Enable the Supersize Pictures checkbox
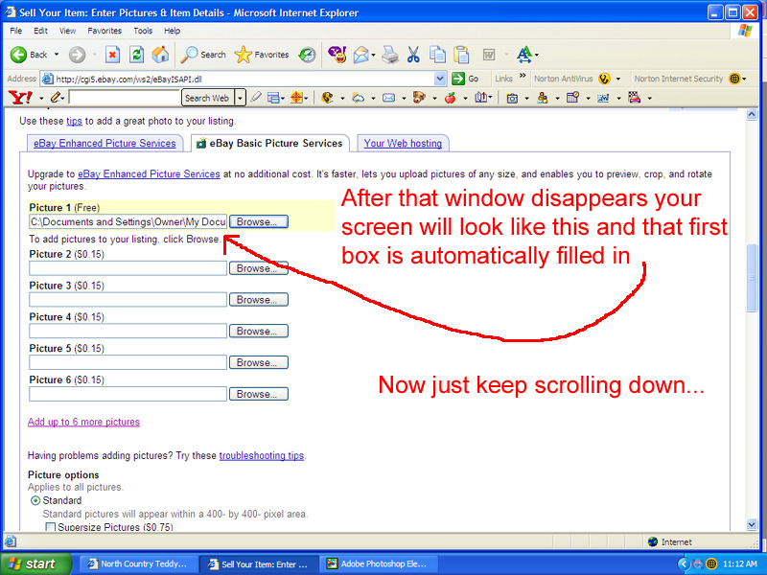The image size is (767, 575). click(x=51, y=527)
